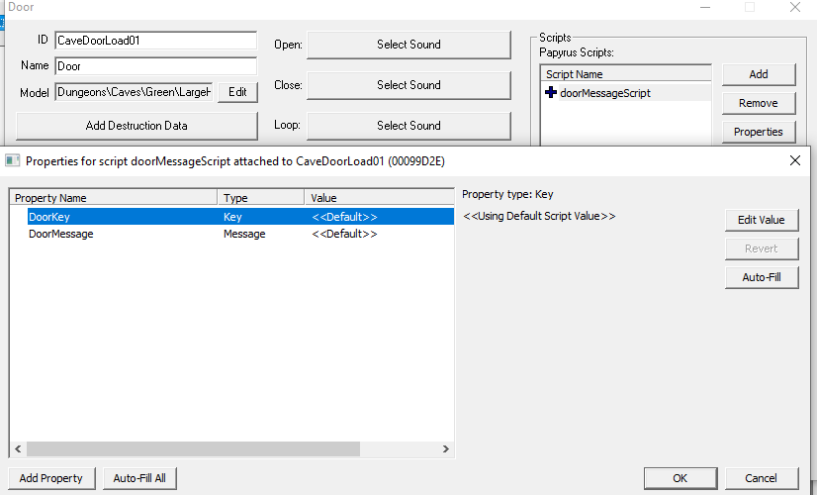Click the Revert button
This screenshot has width=817, height=495.
(x=762, y=248)
